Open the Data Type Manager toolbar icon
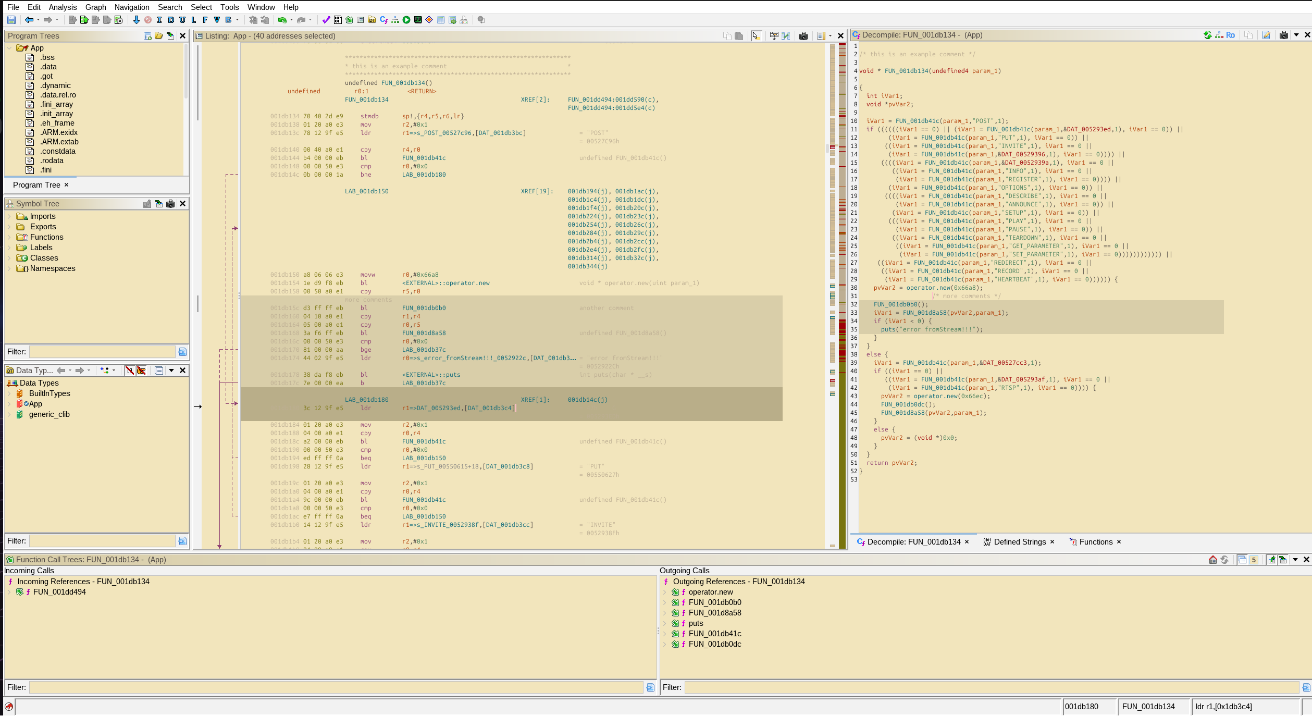 (x=372, y=20)
